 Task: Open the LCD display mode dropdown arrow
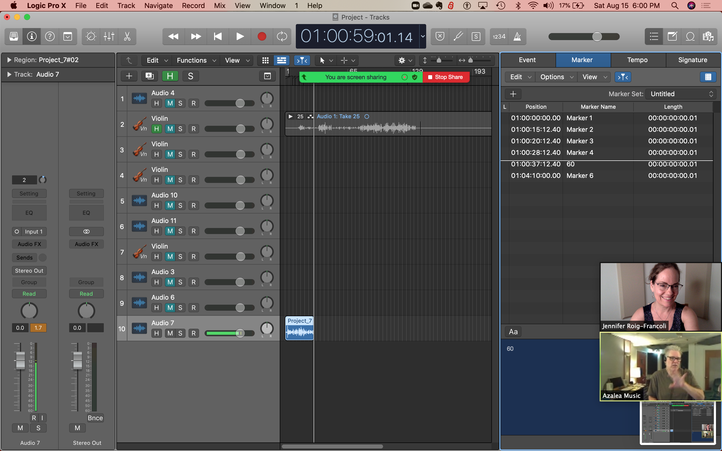[x=423, y=36]
